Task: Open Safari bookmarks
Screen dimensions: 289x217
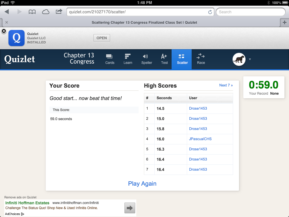Action: (32, 12)
